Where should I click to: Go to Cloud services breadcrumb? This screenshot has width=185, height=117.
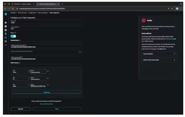click(x=22, y=13)
